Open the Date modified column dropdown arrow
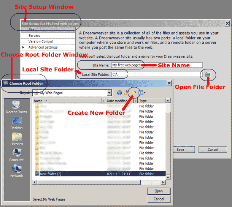This screenshot has width=232, height=207. [136, 101]
